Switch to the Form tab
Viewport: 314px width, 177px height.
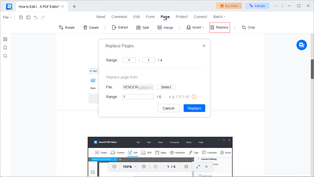point(150,17)
